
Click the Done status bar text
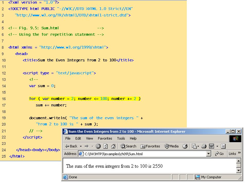[73, 177]
